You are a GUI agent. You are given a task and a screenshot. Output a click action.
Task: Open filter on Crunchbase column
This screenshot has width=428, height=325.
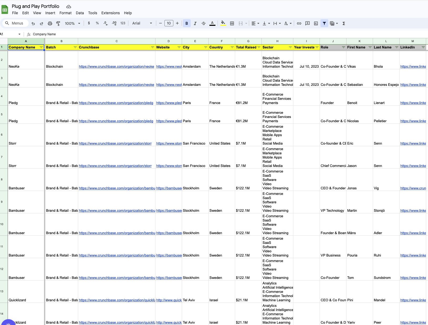tap(153, 47)
